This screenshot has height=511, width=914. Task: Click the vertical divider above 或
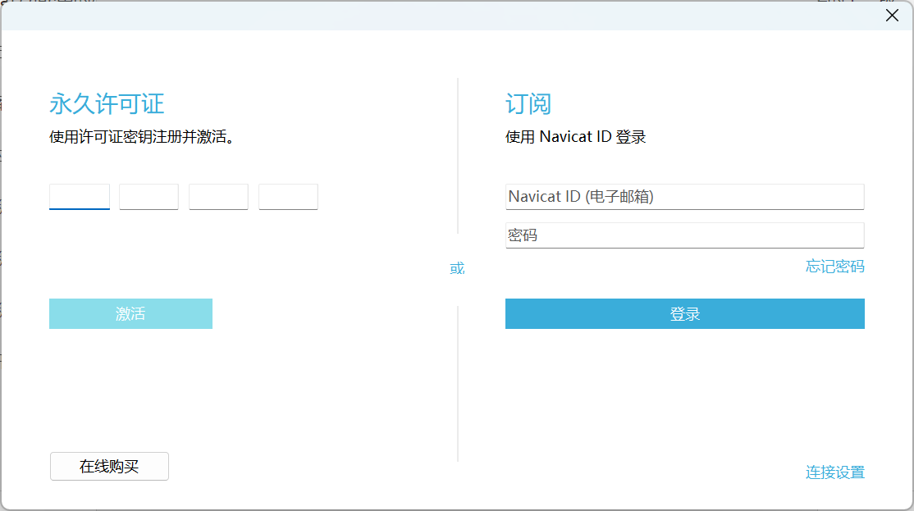click(x=458, y=156)
